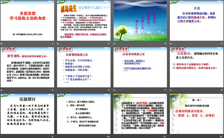
Task: Click slide number 2 label
Action: (x=109, y=43)
